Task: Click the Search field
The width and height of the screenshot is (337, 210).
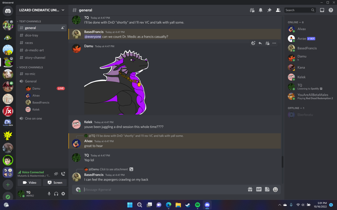Action: click(x=300, y=10)
